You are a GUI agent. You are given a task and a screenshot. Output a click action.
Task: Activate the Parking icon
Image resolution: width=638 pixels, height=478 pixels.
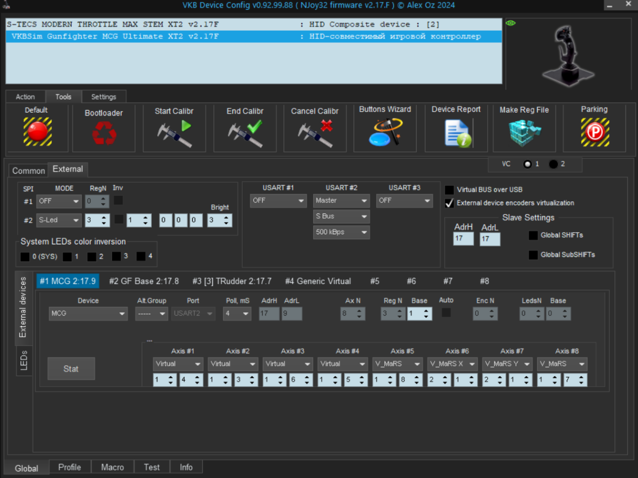(x=594, y=132)
